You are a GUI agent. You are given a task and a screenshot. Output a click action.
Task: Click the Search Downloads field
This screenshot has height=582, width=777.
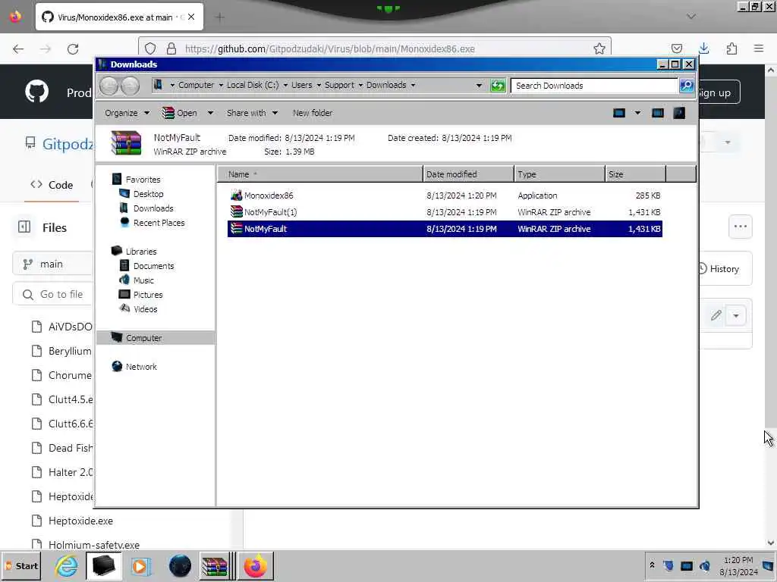595,86
